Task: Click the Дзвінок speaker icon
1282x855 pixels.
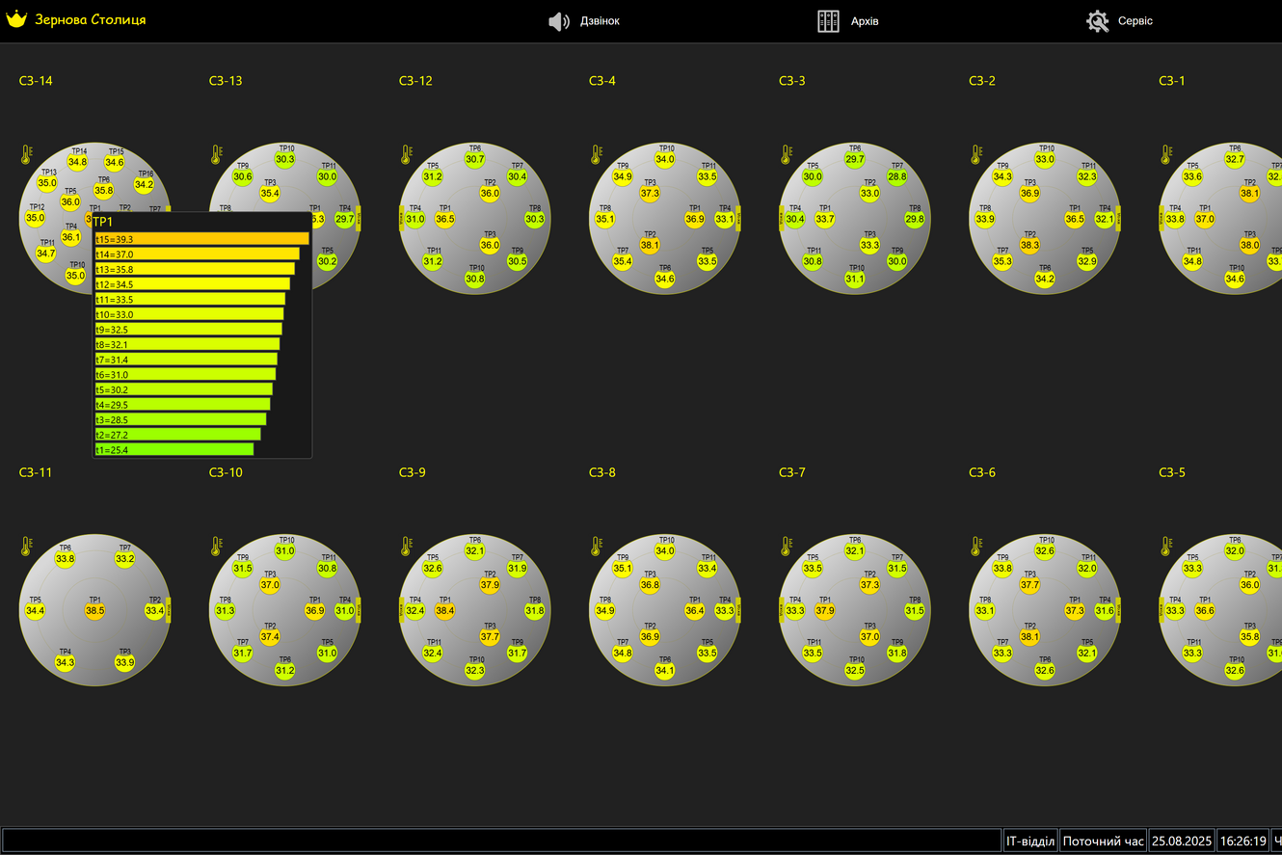Action: (x=559, y=21)
